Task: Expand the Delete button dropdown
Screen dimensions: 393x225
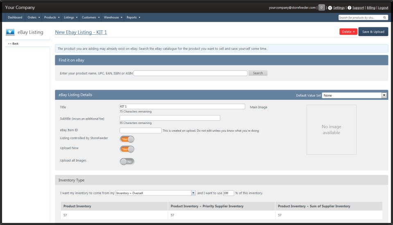Action: [x=348, y=32]
